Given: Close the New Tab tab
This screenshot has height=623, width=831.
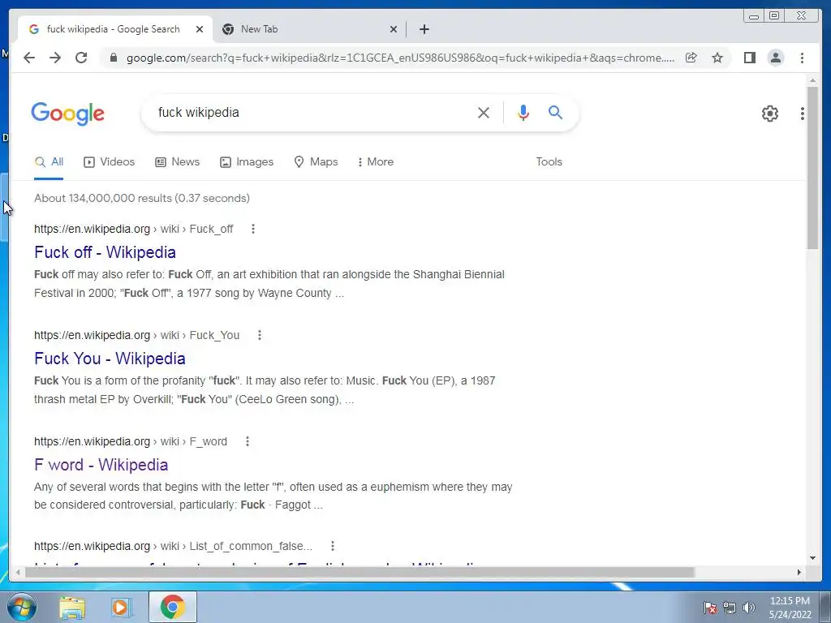Looking at the screenshot, I should [x=394, y=29].
